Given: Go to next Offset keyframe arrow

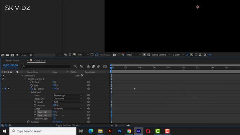Looking at the screenshot, I should 8,88.
